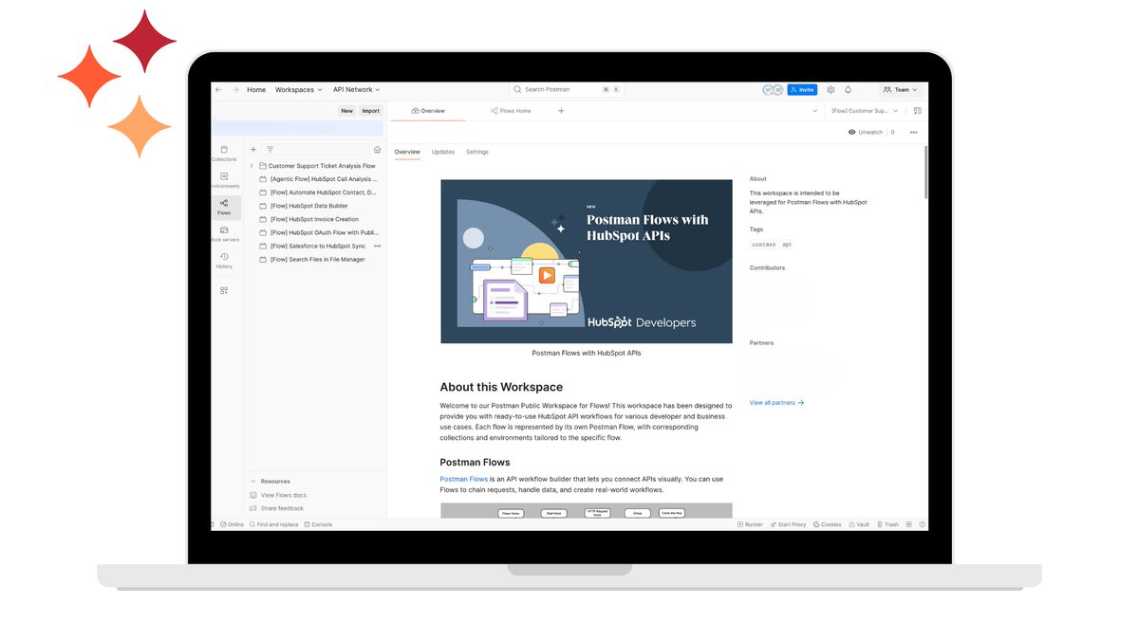Open the Postman Flows hyperlink

(463, 479)
